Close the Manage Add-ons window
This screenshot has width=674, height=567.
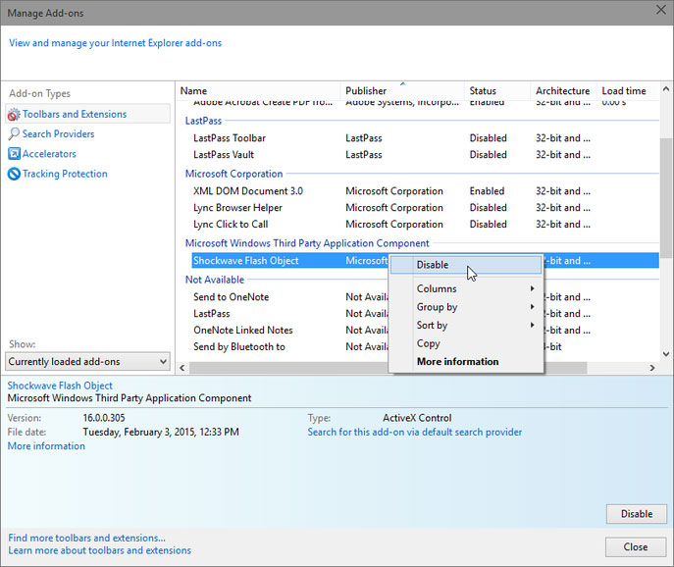tap(660, 10)
